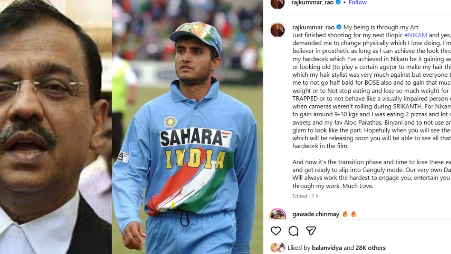View gawade.chinmay's story ring avatar
Viewport: 451px width, 254px height.
pos(278,215)
